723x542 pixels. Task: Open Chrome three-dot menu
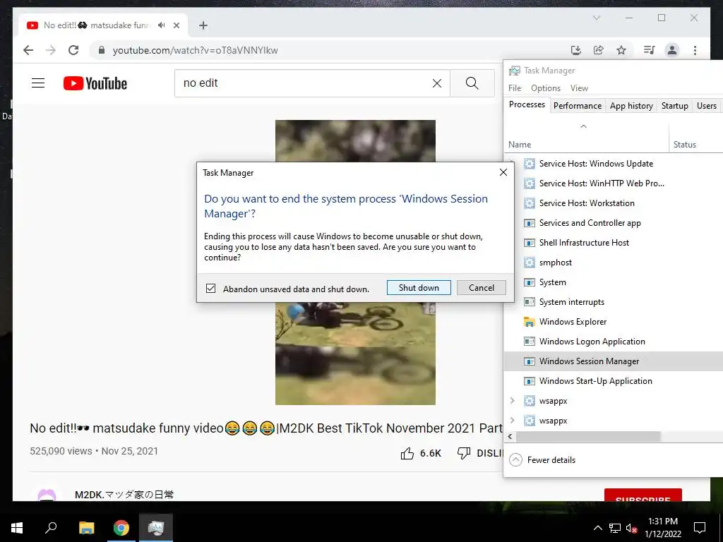click(695, 50)
